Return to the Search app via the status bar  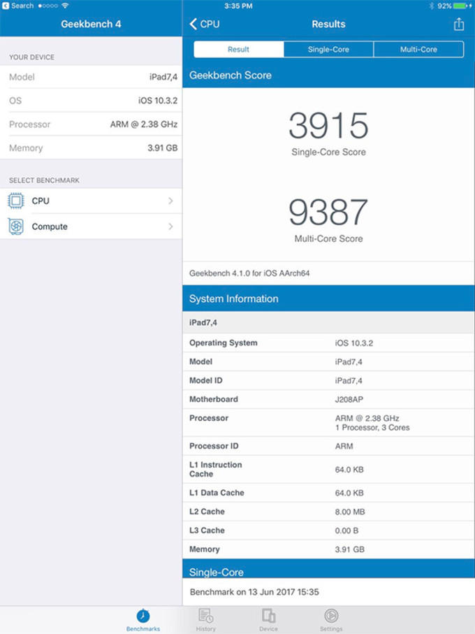[18, 6]
